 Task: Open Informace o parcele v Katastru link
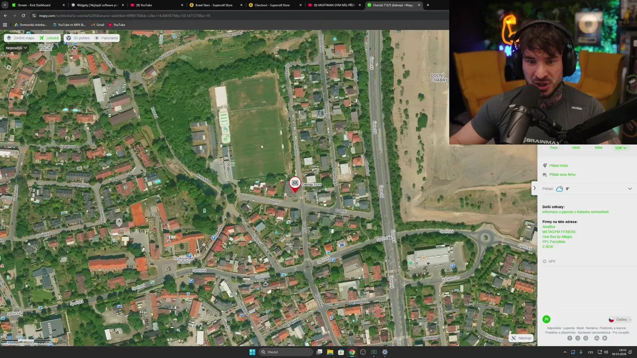(x=575, y=212)
